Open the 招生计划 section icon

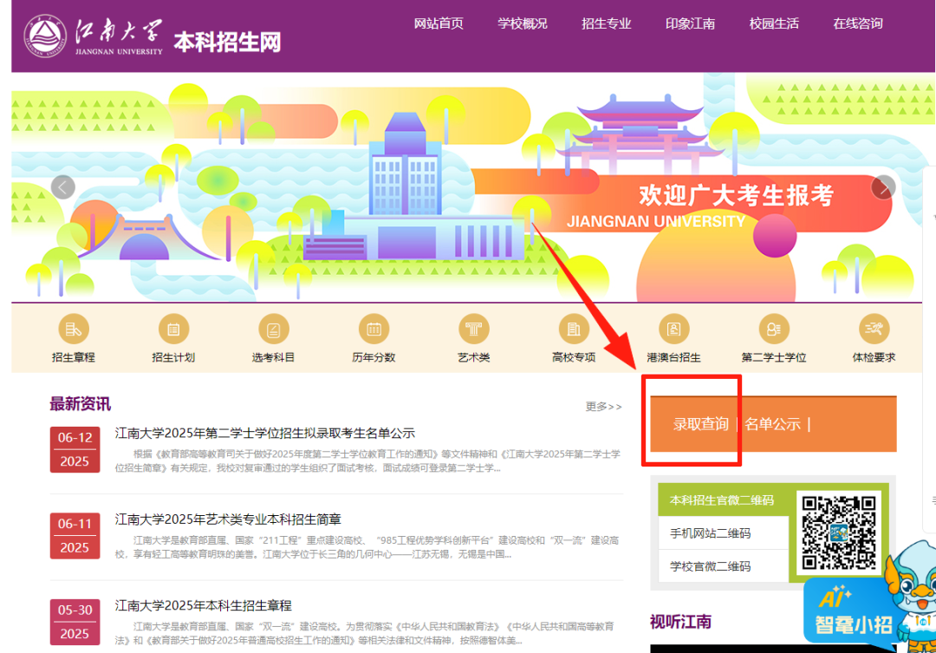(x=173, y=331)
